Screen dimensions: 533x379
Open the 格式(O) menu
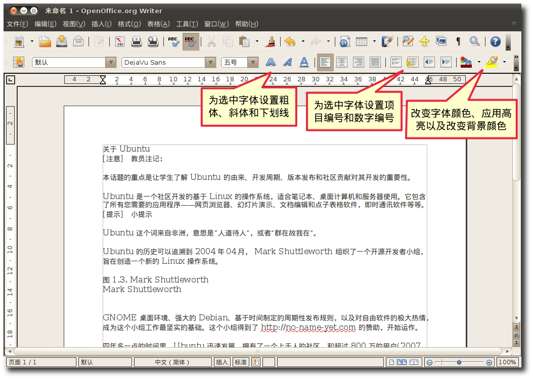coord(129,24)
